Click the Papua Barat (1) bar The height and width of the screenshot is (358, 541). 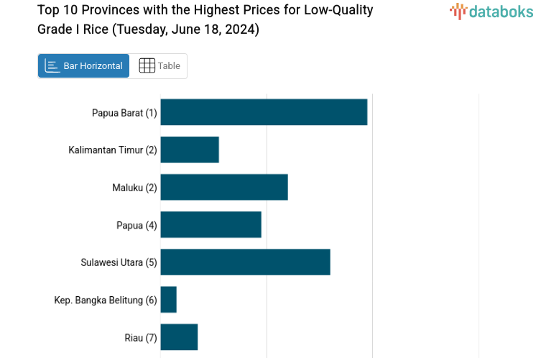click(264, 112)
